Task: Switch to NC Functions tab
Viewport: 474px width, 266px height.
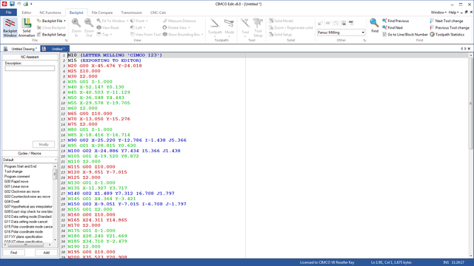Action: [x=50, y=13]
